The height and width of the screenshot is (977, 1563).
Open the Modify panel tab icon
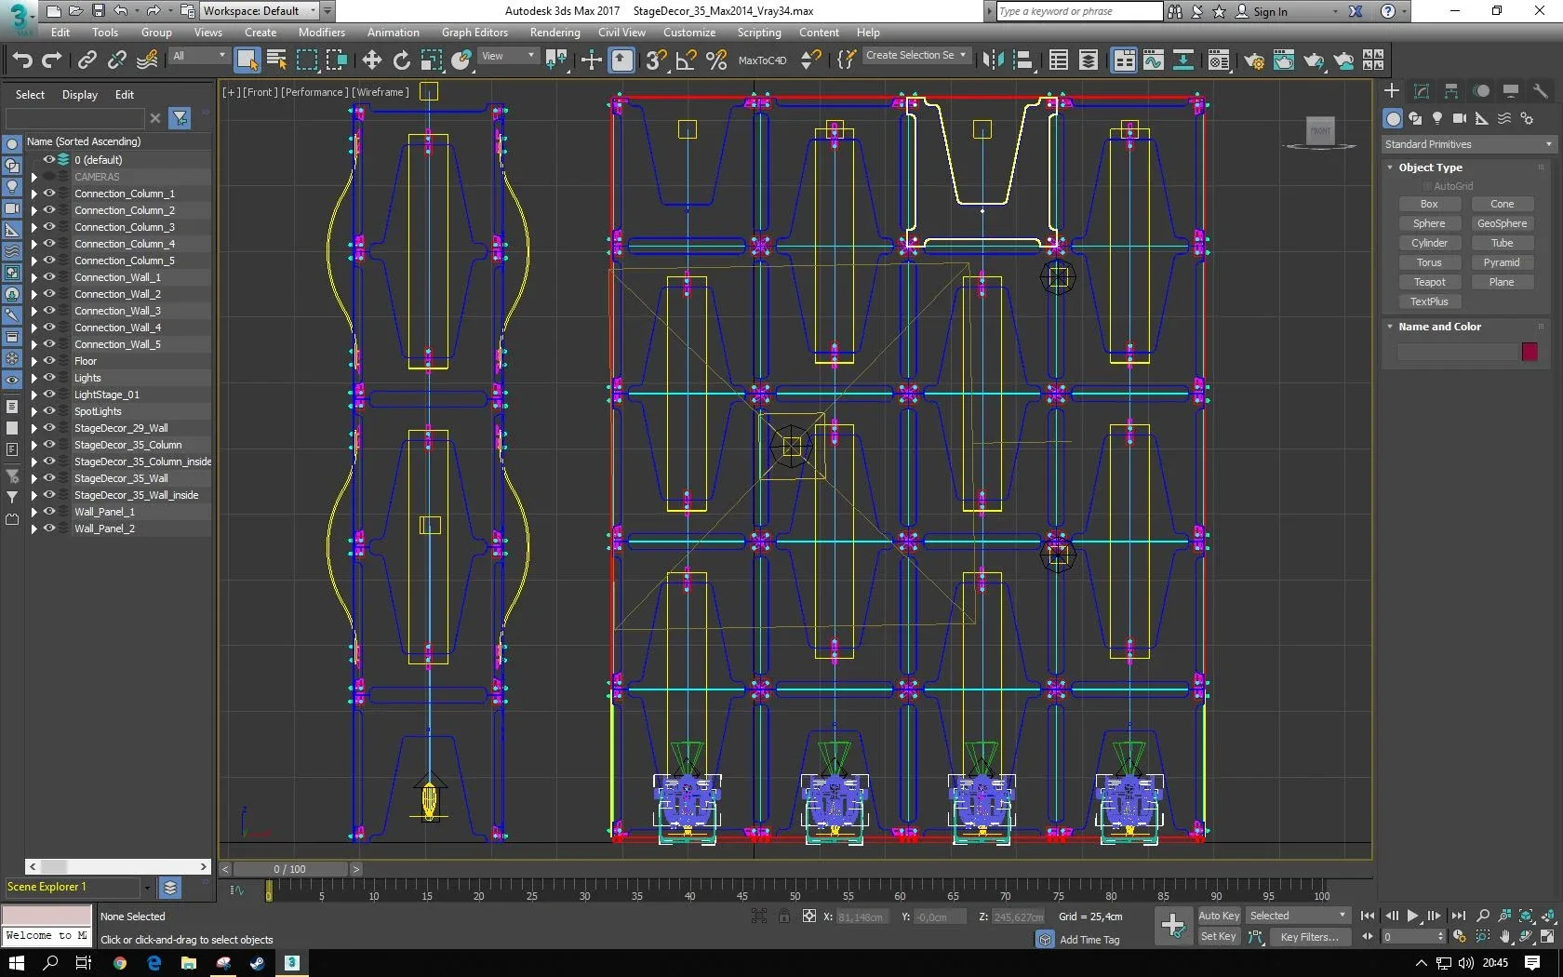[1422, 90]
